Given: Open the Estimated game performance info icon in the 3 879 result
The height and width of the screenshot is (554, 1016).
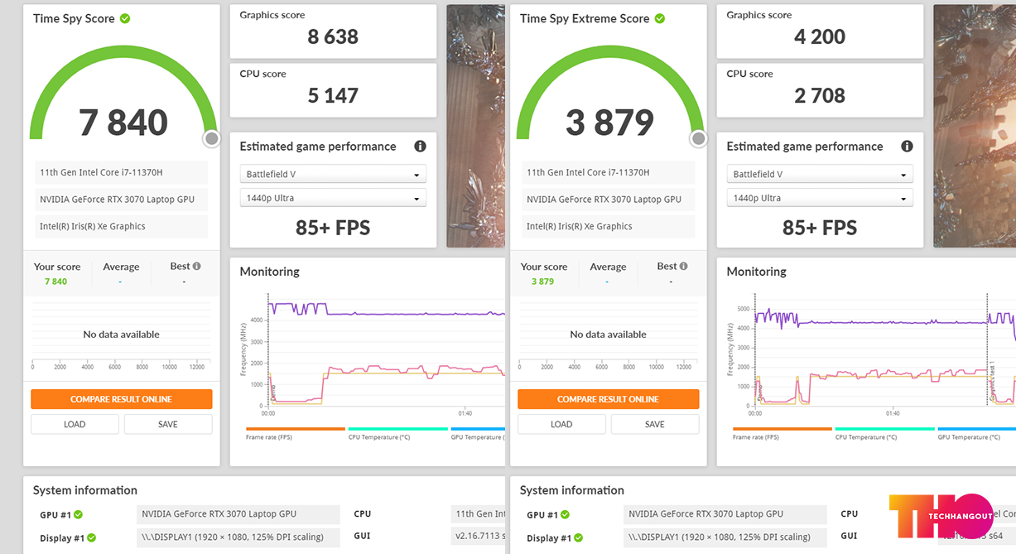Looking at the screenshot, I should click(x=907, y=147).
